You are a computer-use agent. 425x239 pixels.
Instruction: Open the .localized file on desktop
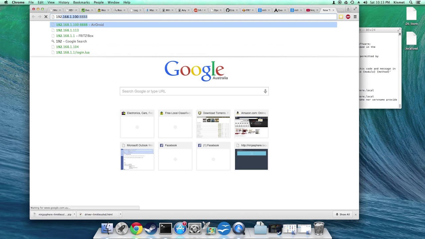click(411, 41)
